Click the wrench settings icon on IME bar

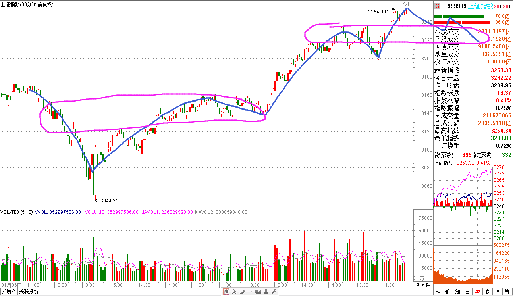274,292
